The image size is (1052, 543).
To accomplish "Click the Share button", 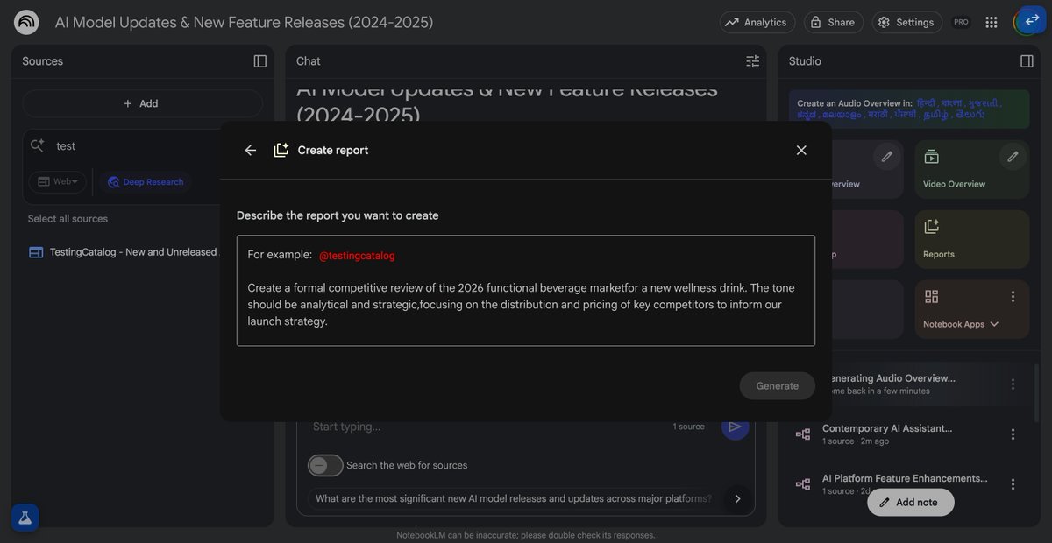I will click(x=834, y=22).
